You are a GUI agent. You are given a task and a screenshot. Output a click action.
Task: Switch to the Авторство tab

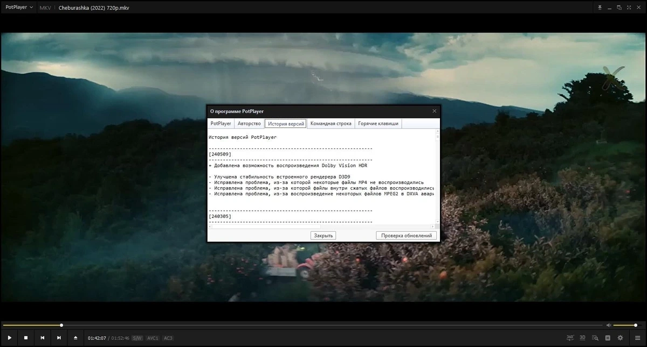(x=249, y=123)
